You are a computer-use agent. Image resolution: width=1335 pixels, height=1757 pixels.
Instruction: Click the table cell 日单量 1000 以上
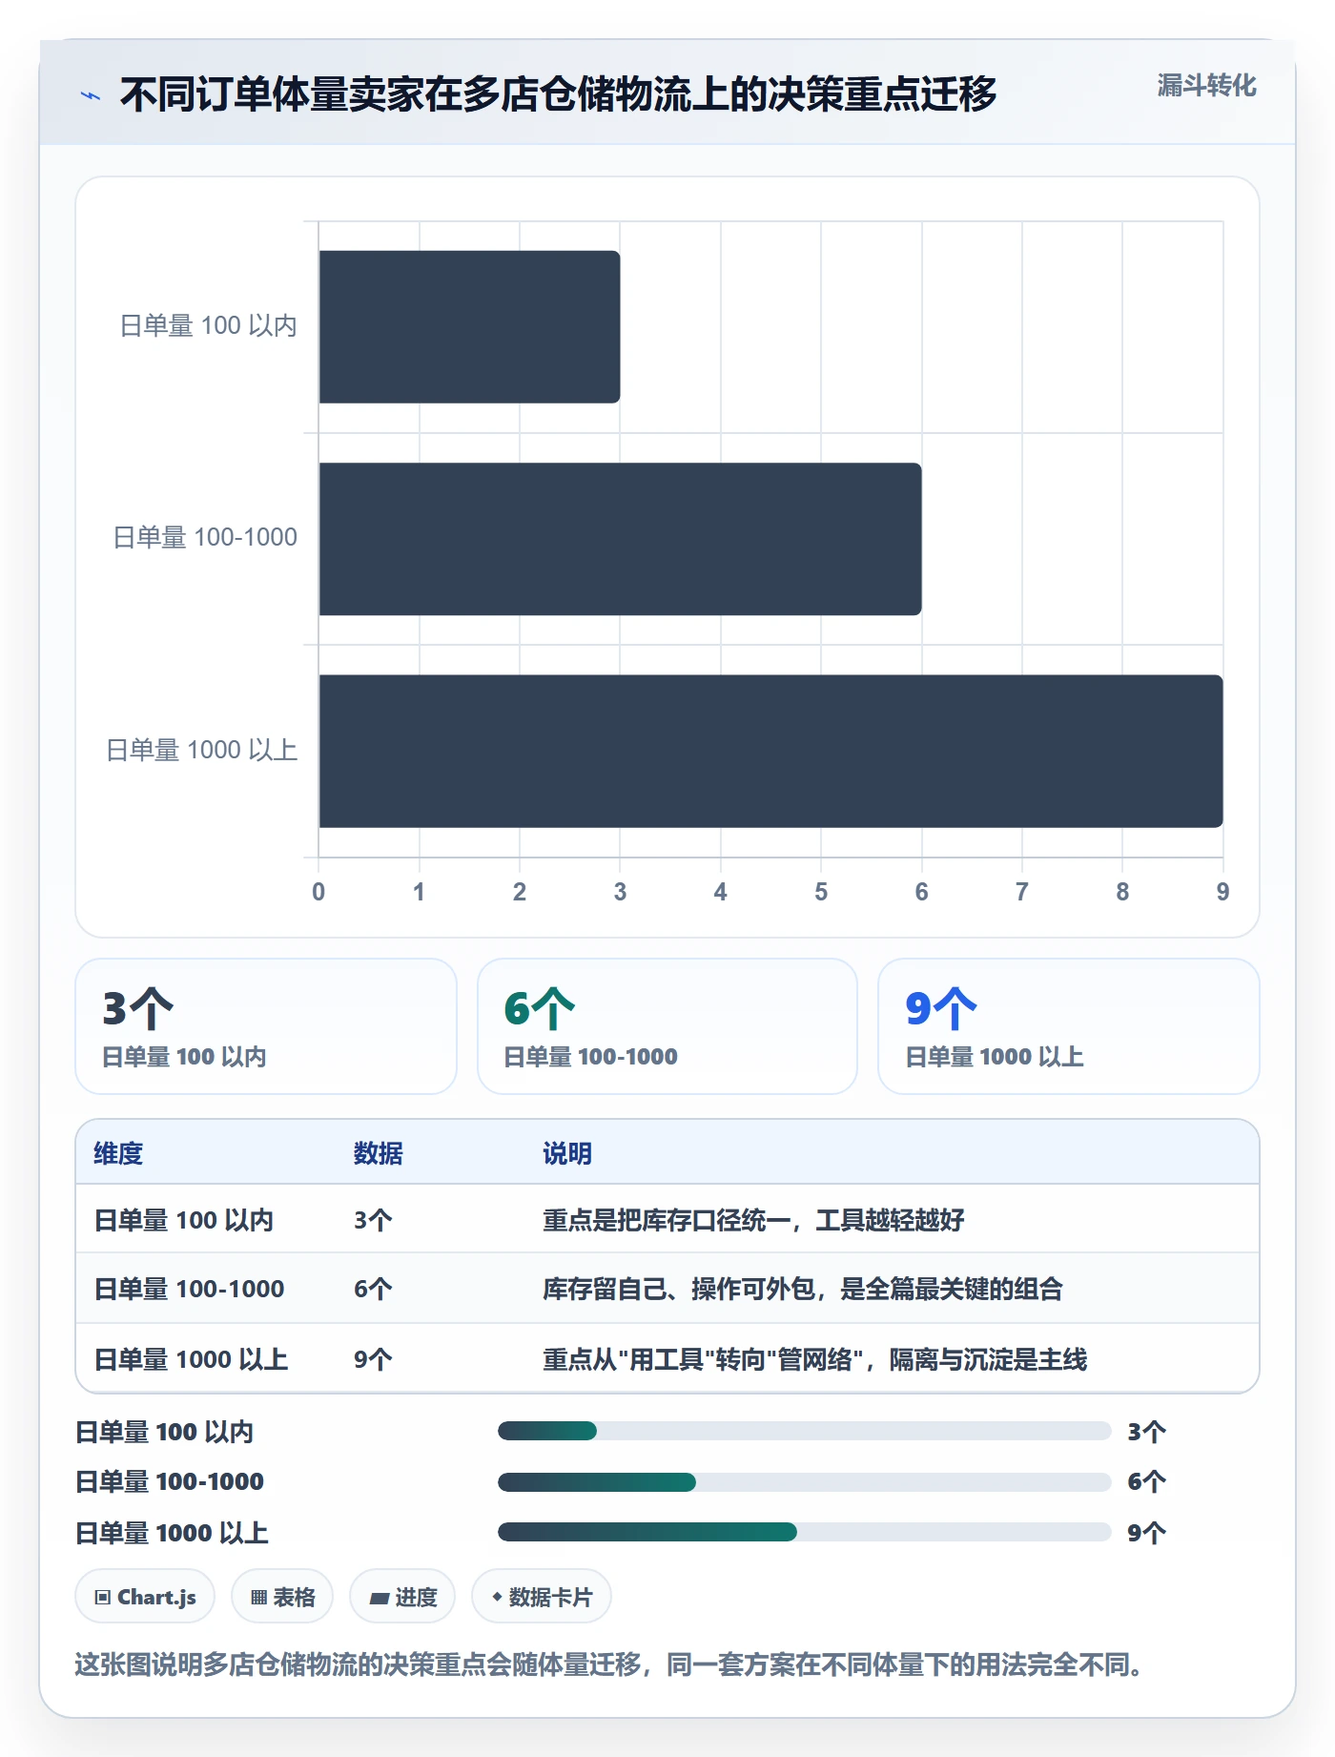(191, 1359)
